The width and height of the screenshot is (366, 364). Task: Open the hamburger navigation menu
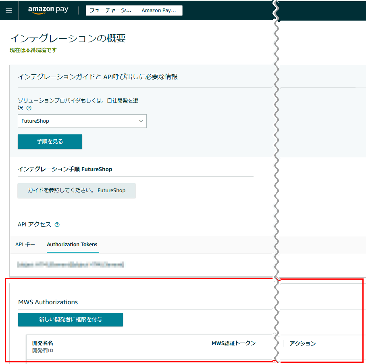(x=9, y=10)
